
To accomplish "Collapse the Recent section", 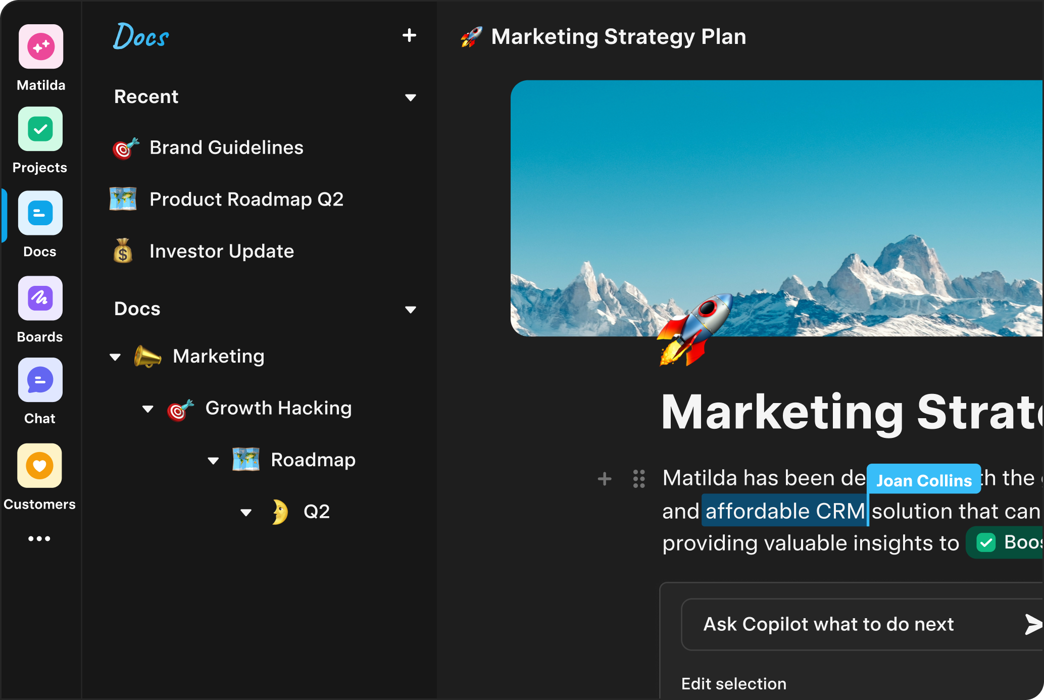I will pos(411,97).
